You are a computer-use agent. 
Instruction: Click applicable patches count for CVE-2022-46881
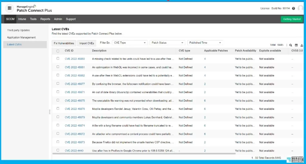[205, 67]
